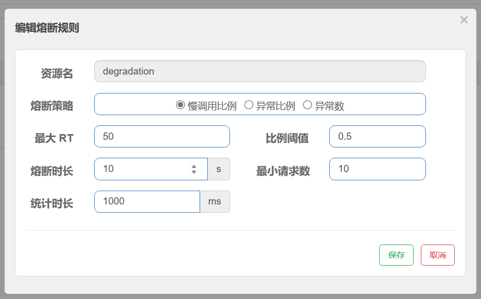Choose the 异常比例 strategy radio button
The height and width of the screenshot is (299, 481).
point(249,105)
